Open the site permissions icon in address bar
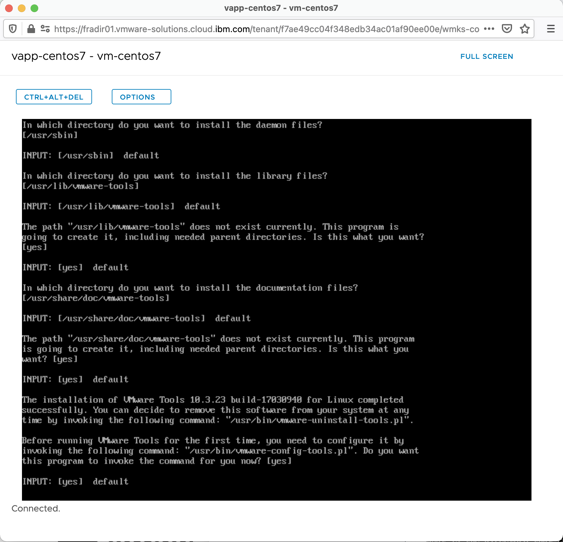 click(45, 29)
